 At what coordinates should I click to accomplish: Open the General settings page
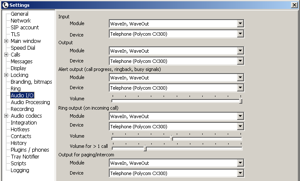[x=20, y=14]
